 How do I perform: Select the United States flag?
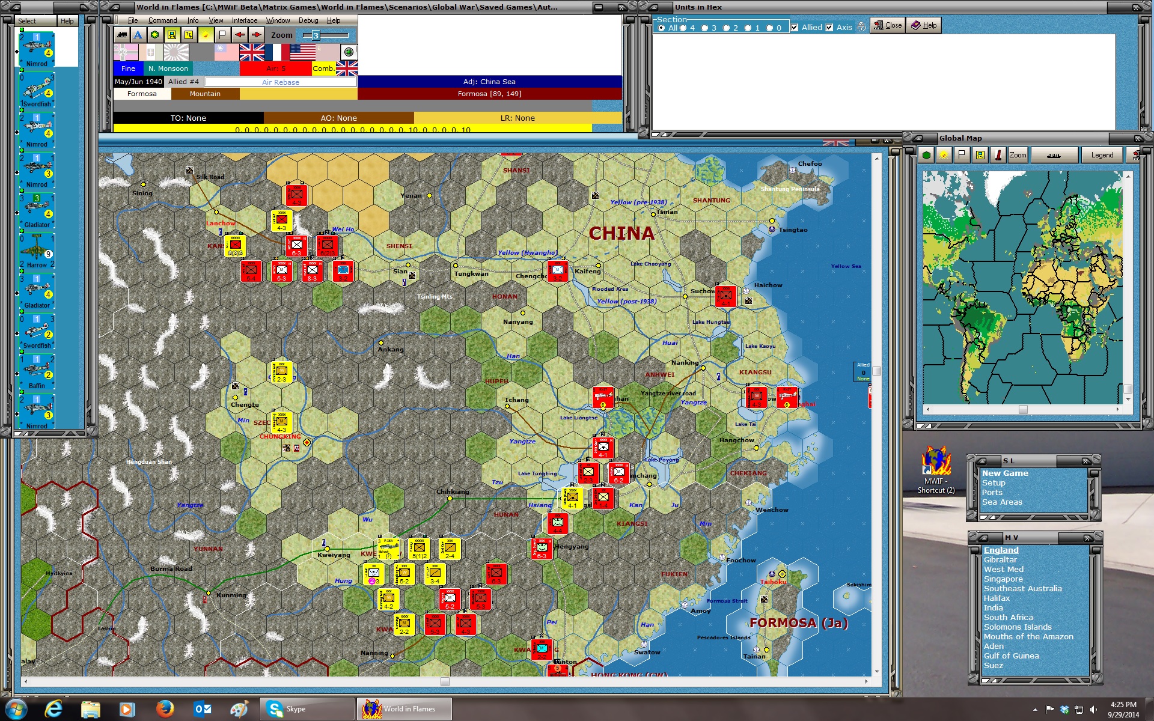302,52
